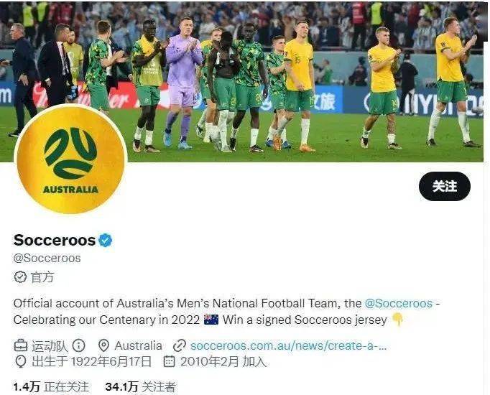Open the gold Australia profile picture

click(70, 159)
